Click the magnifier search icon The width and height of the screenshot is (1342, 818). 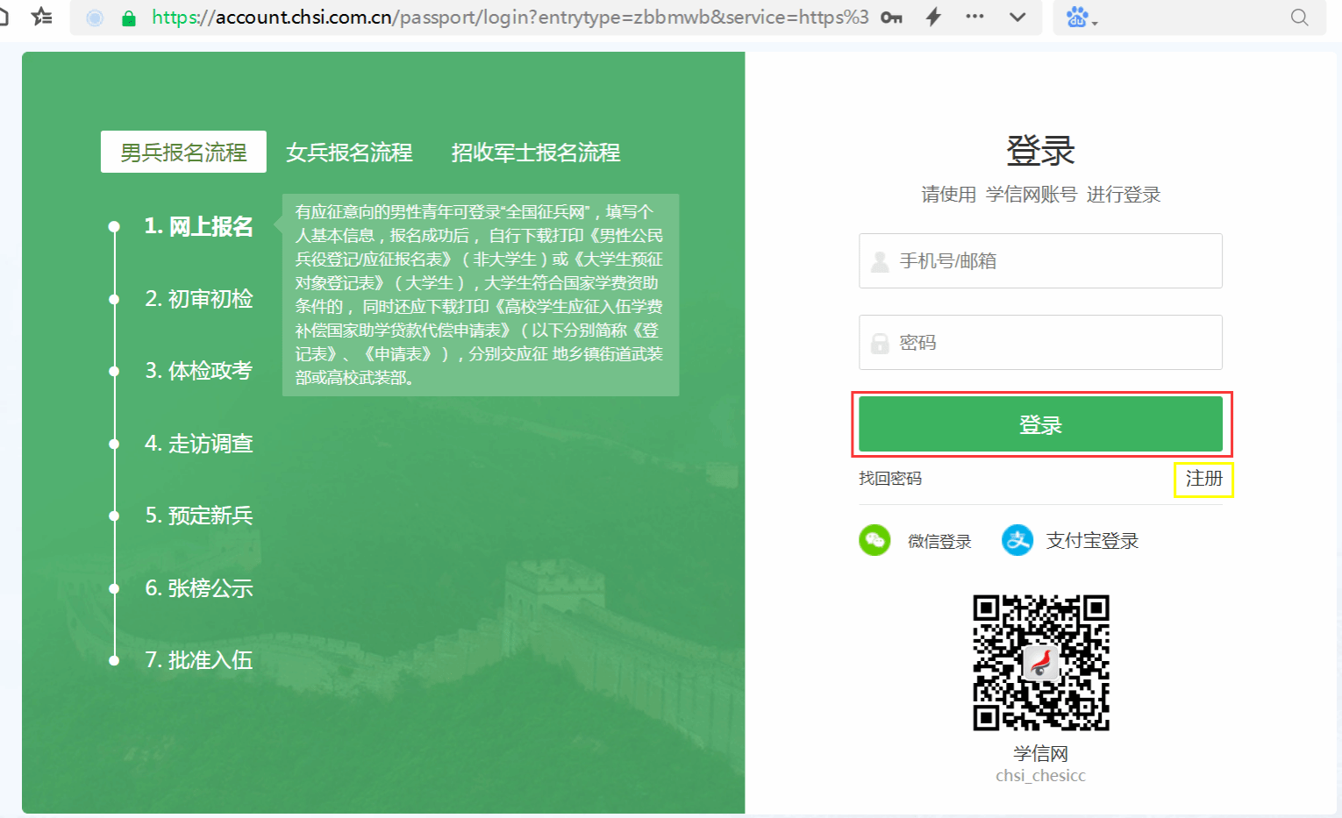tap(1299, 18)
